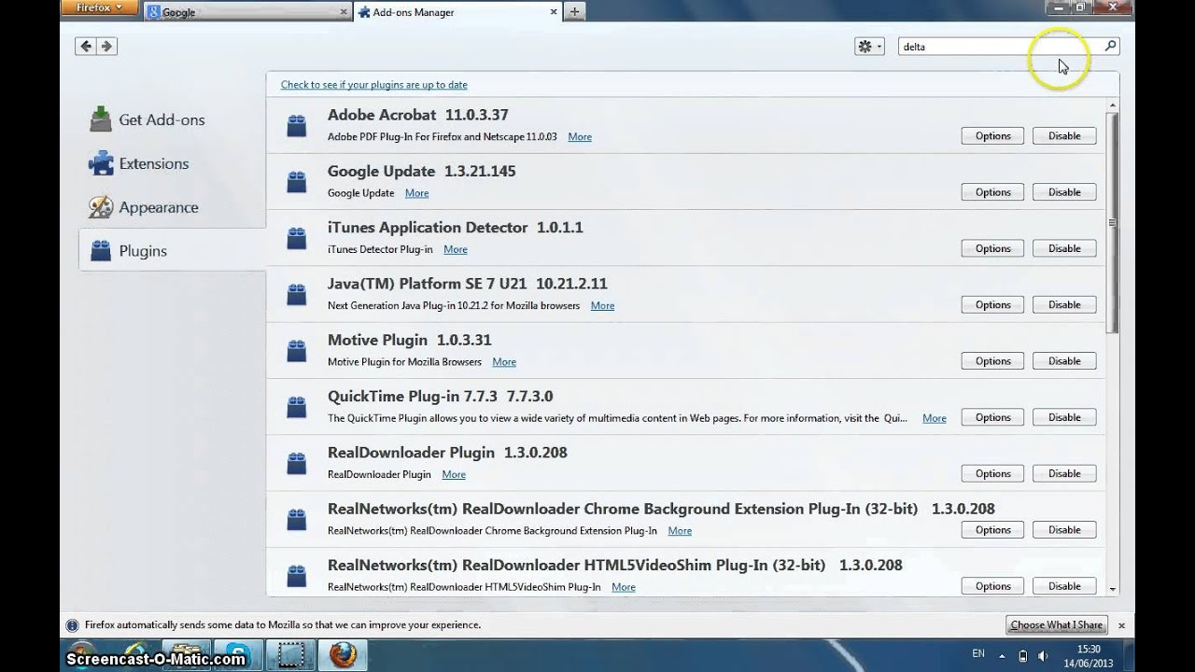Open More link for Motive Plugin
This screenshot has height=672, width=1195.
504,361
